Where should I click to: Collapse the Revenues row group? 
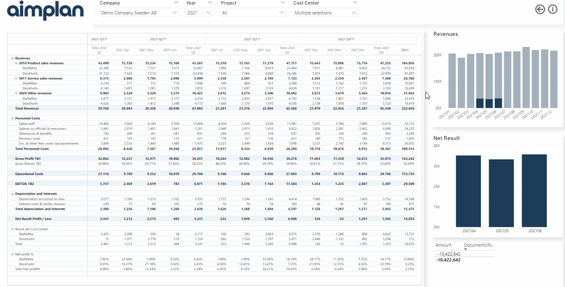12,58
